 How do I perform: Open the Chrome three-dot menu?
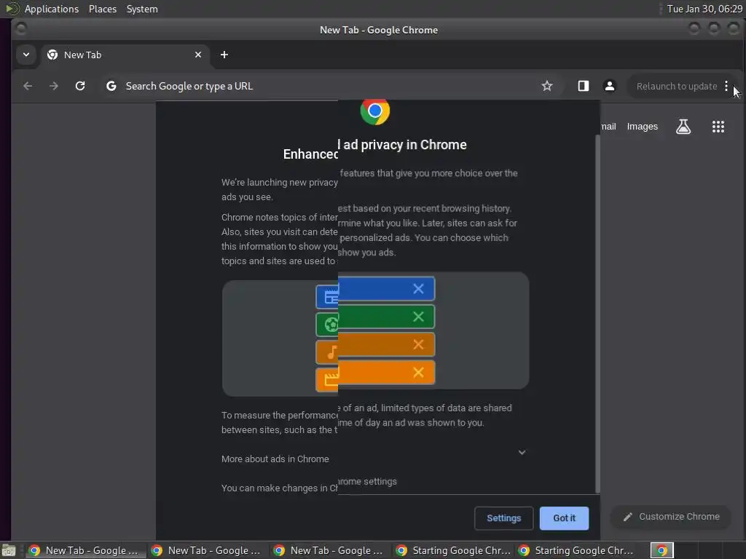[726, 86]
